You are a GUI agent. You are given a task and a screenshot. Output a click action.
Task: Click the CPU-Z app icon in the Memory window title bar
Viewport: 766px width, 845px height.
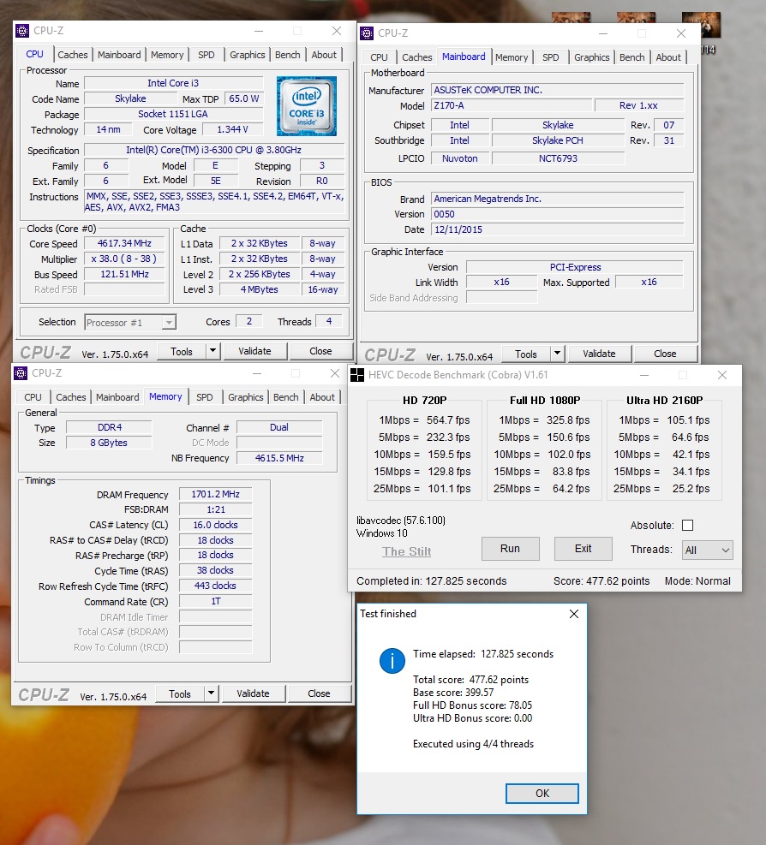coord(21,373)
